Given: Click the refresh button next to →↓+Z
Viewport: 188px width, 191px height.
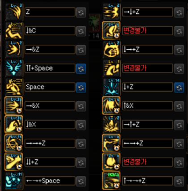Looking at the screenshot, I should coord(179,13).
